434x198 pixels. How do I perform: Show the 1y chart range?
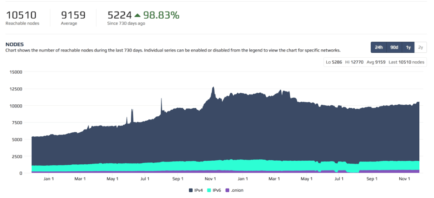pos(408,48)
